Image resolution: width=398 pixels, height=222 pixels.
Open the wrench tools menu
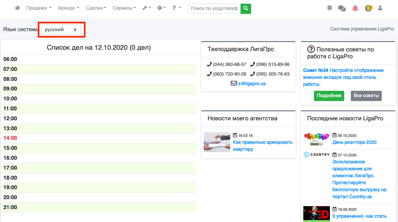[x=147, y=8]
